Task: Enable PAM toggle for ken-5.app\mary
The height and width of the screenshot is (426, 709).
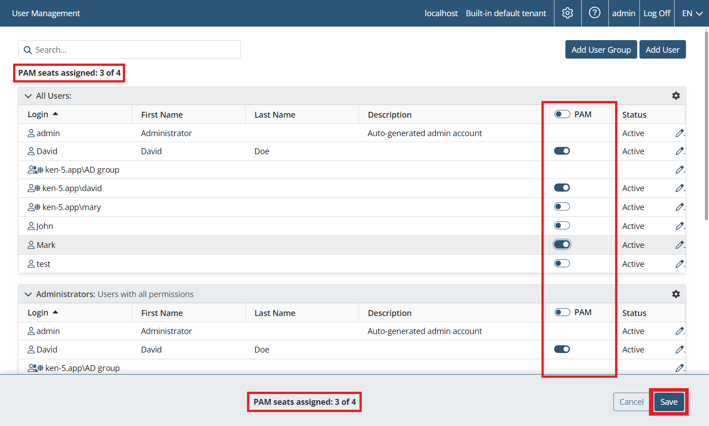Action: point(562,206)
